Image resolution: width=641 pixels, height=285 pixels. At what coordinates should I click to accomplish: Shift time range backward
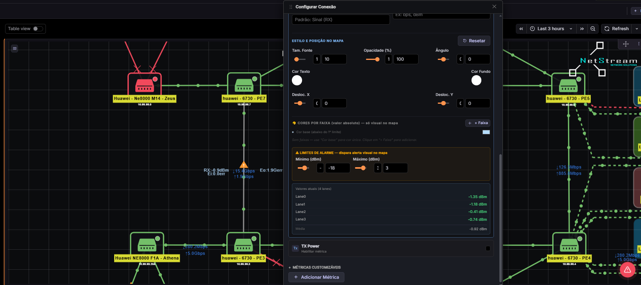pos(521,29)
